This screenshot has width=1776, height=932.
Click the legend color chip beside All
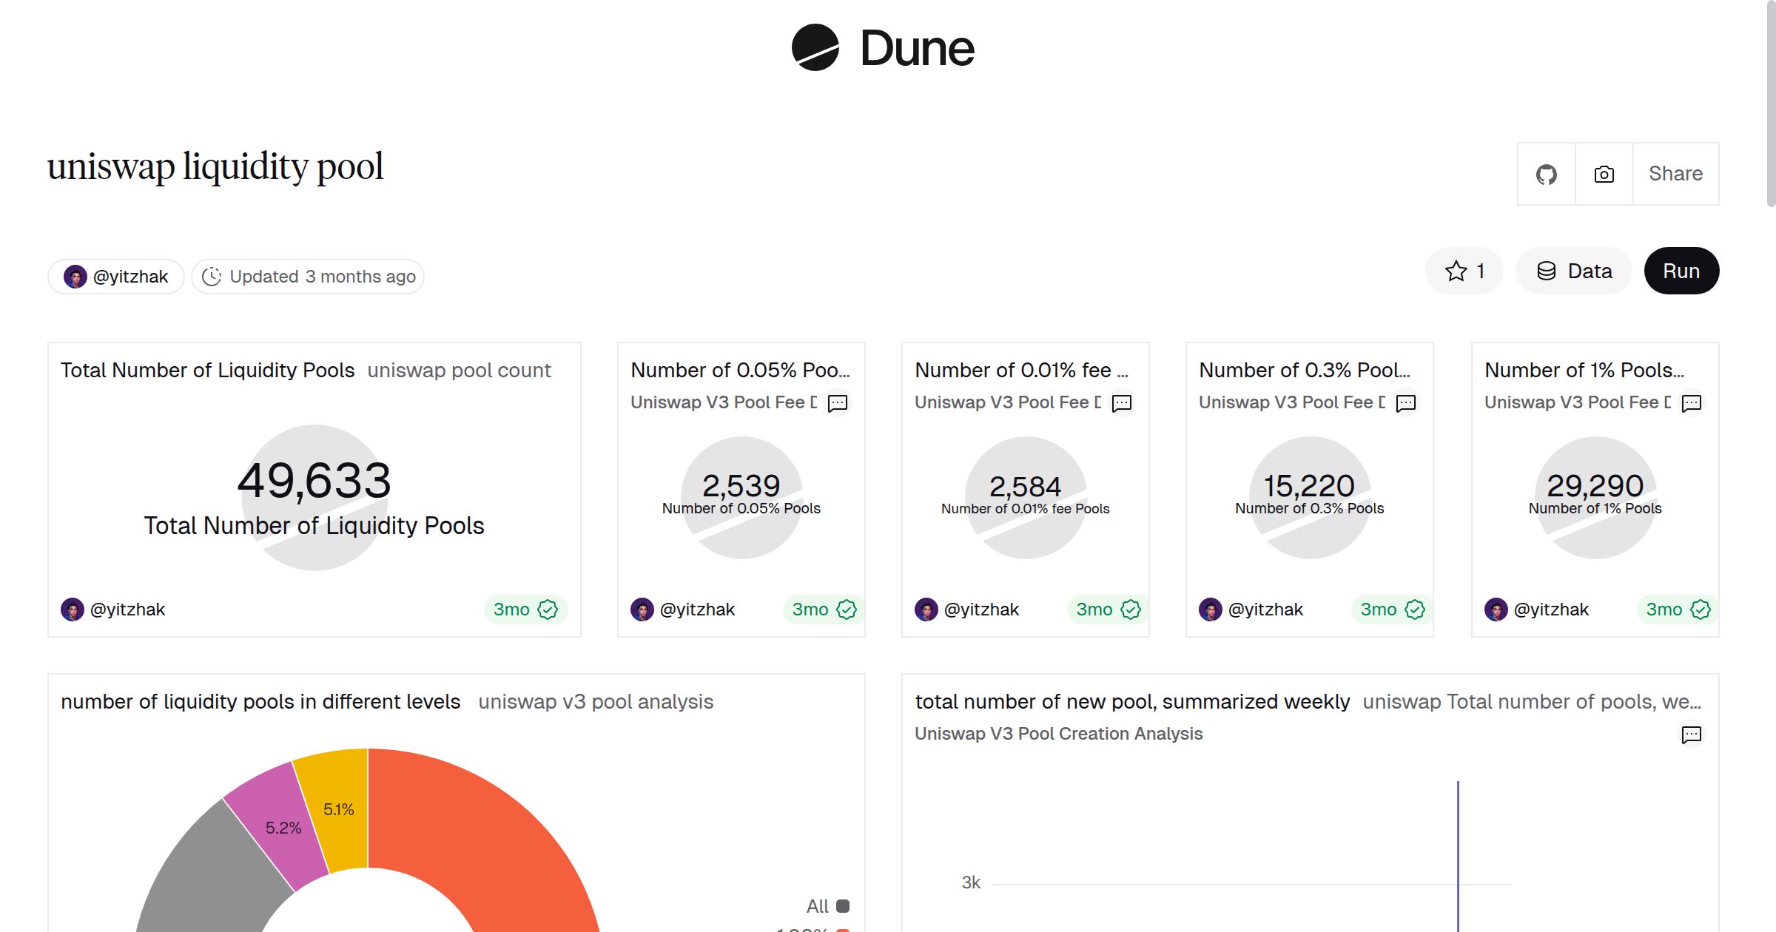tap(843, 905)
